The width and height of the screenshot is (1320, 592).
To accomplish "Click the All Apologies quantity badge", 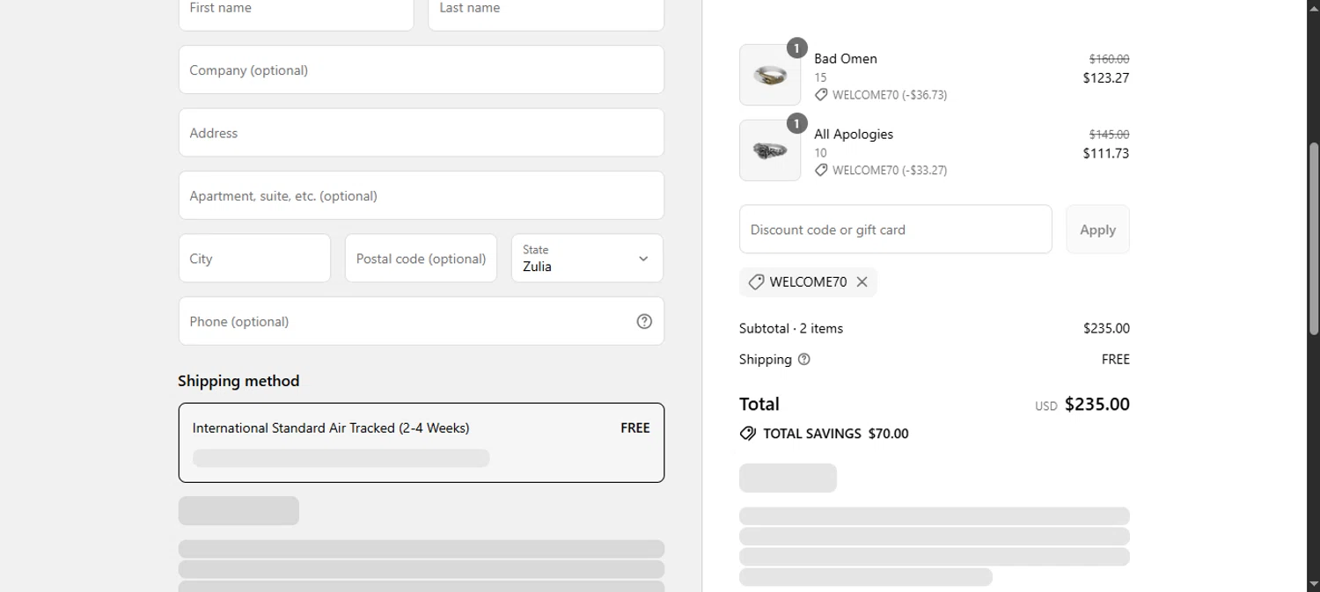I will click(796, 124).
